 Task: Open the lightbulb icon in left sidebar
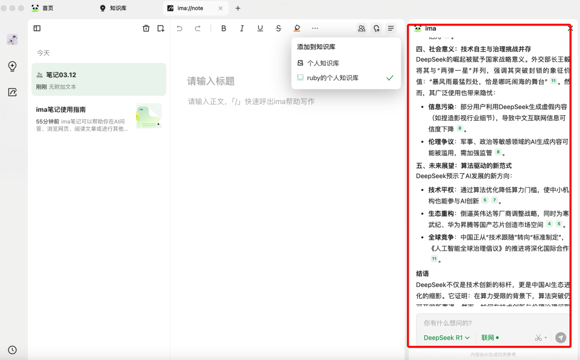(x=12, y=66)
